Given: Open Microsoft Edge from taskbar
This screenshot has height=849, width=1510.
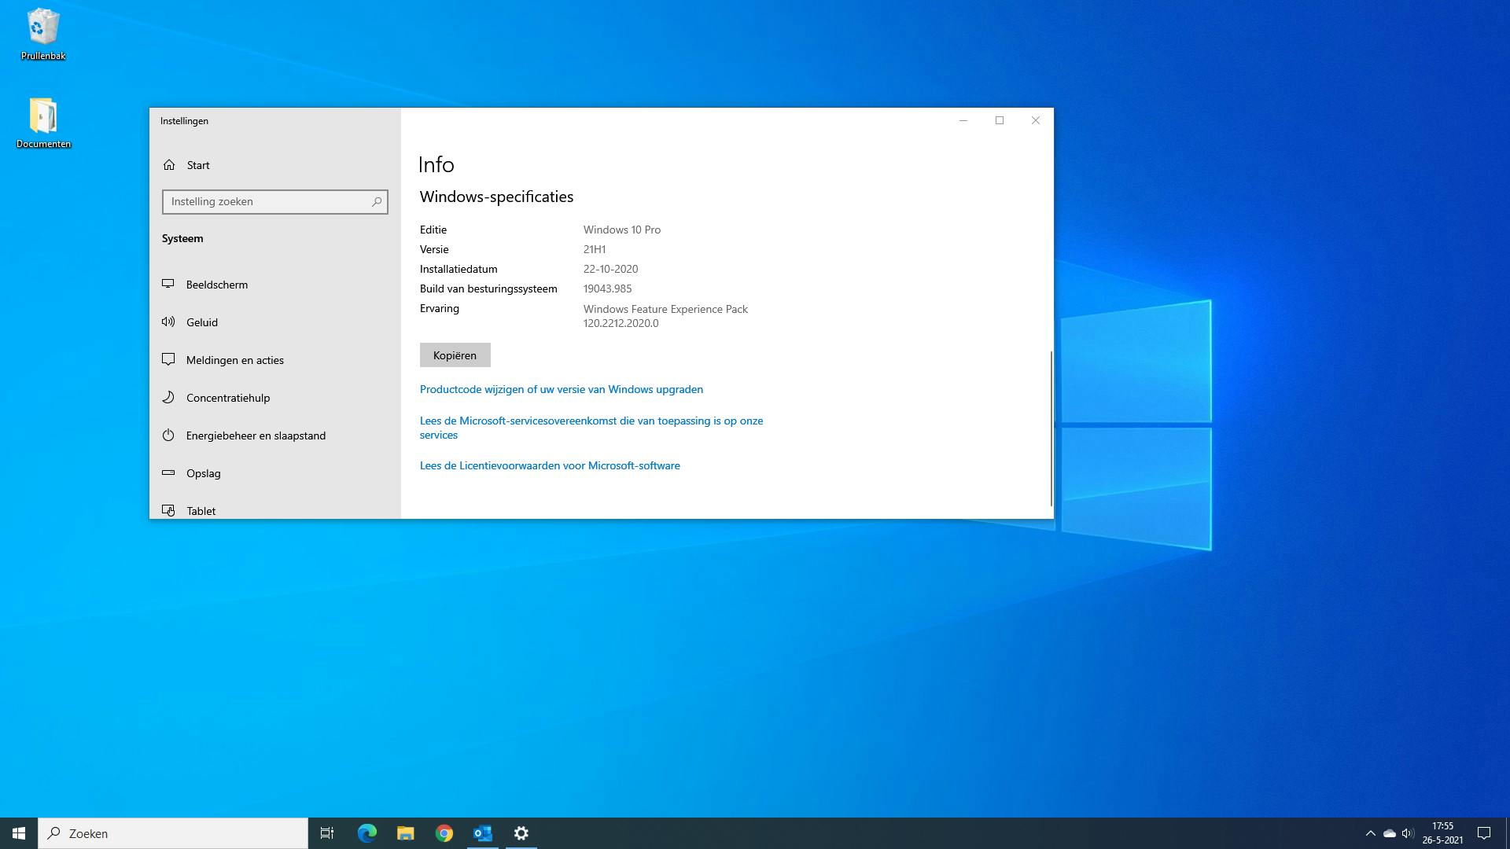Looking at the screenshot, I should tap(367, 833).
